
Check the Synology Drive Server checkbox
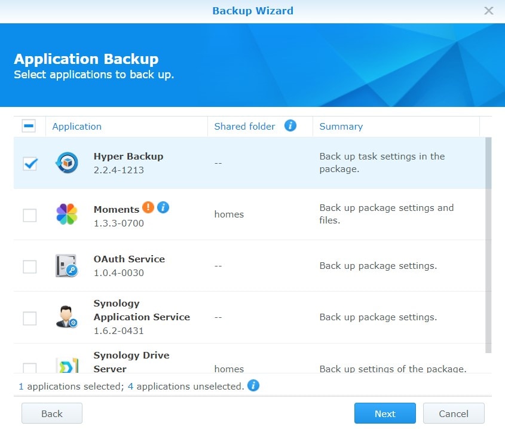(x=30, y=368)
